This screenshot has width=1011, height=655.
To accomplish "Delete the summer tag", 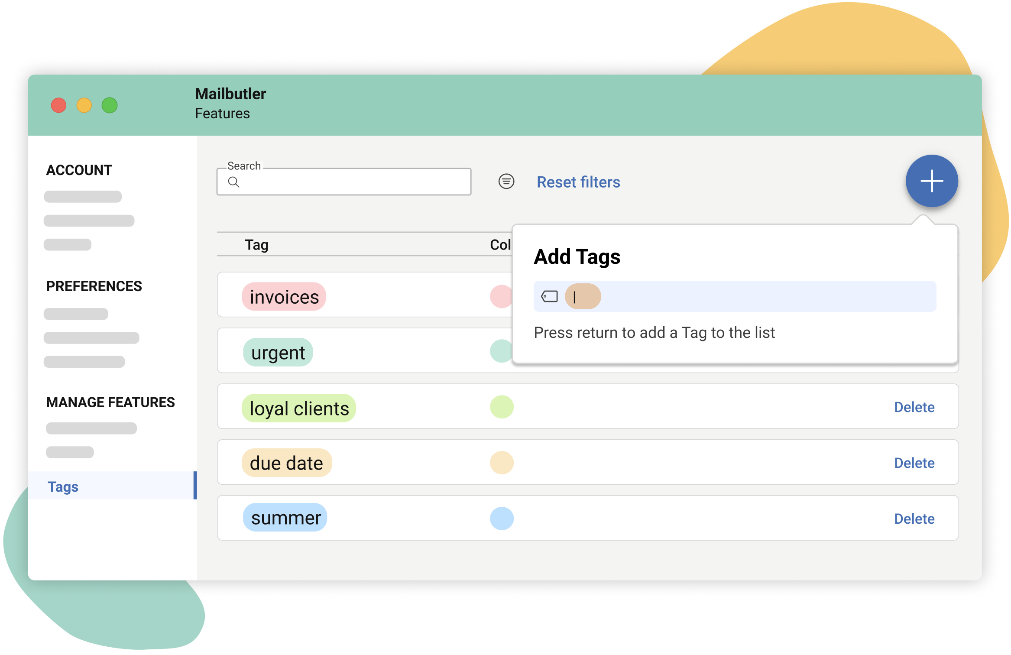I will [914, 519].
